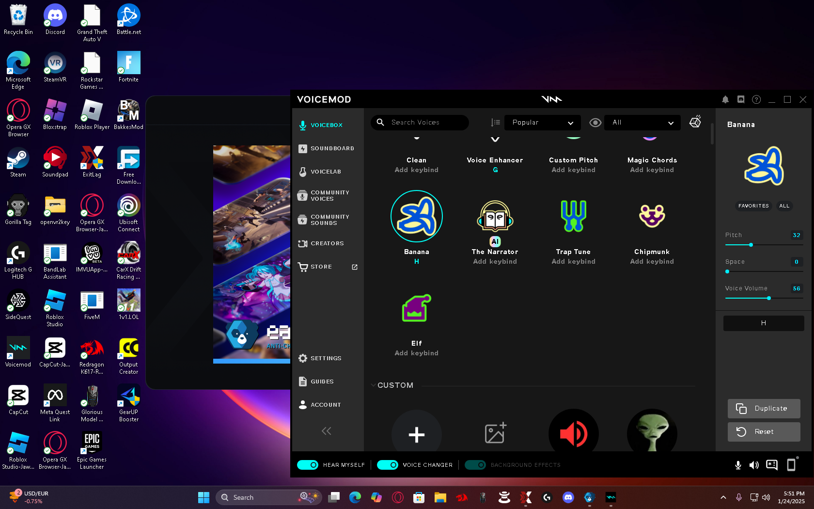This screenshot has height=509, width=814.
Task: Open Discord desktop shortcut
Action: [x=55, y=20]
